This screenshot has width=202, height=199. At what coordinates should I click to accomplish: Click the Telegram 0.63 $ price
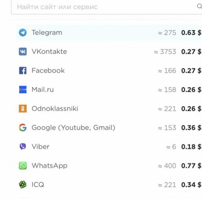click(x=191, y=33)
